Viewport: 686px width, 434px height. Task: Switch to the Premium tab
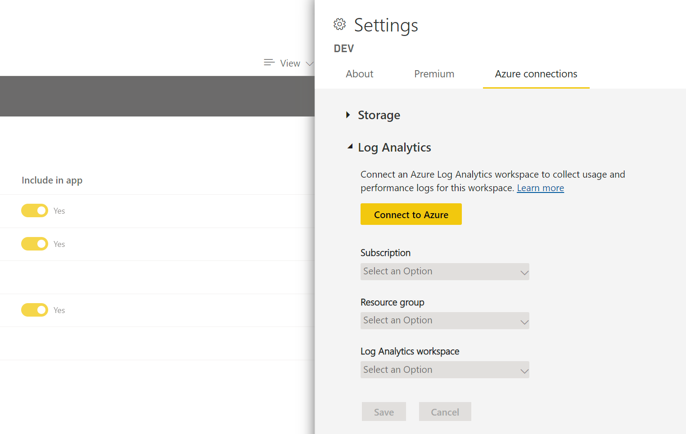point(434,74)
